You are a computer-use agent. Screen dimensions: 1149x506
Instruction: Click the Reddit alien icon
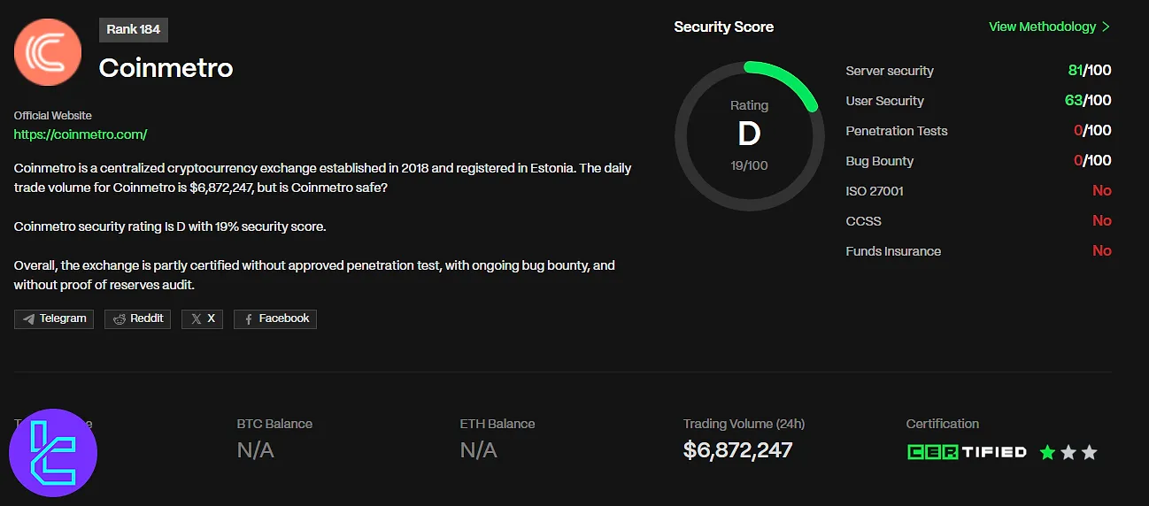tap(120, 318)
